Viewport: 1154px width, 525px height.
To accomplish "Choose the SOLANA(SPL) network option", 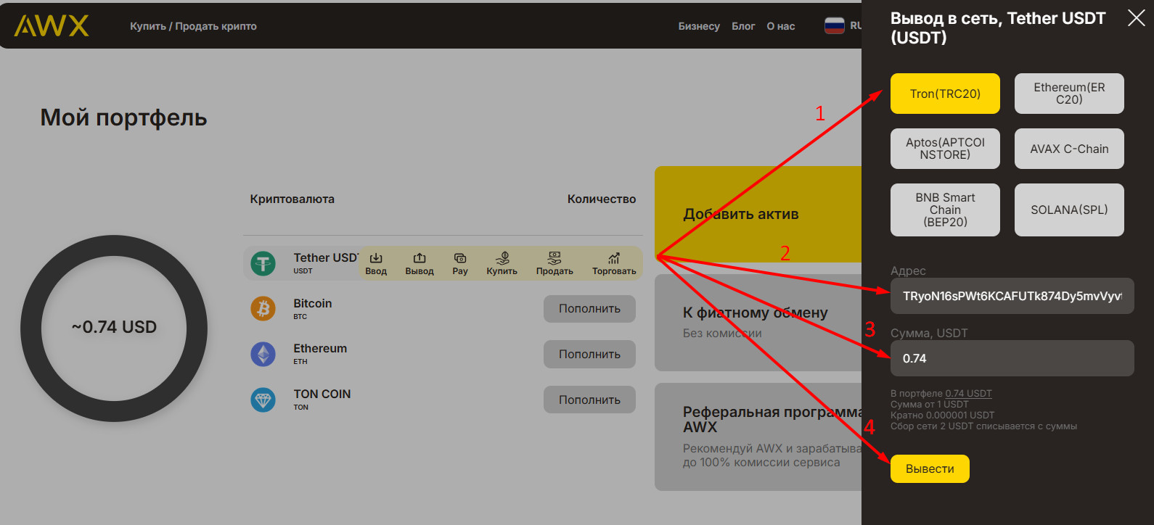I will 1069,210.
